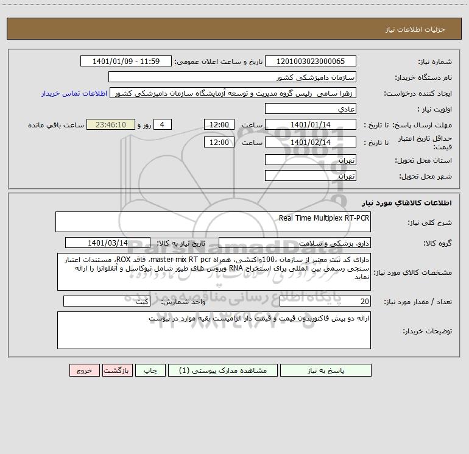Image resolution: width=469 pixels, height=454 pixels.
Task: Click request creator field زهرا سامی
Action: [233, 93]
